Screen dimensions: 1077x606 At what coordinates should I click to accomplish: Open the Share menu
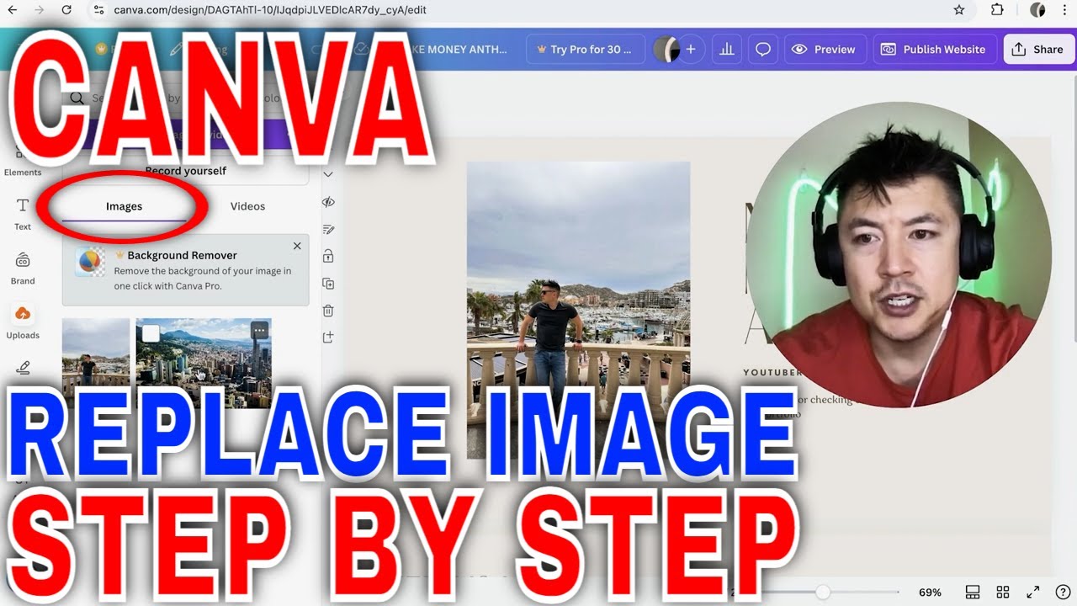[1039, 50]
